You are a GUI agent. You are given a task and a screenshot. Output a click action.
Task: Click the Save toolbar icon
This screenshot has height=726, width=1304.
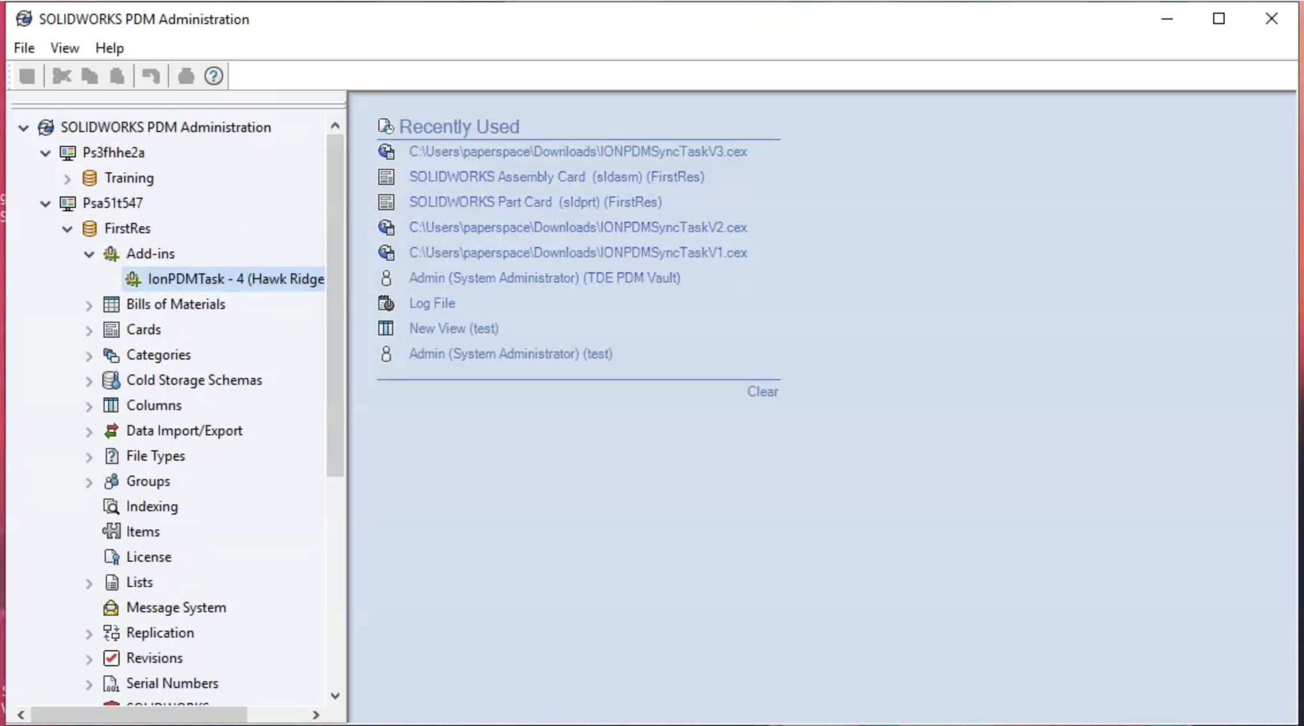click(x=27, y=76)
